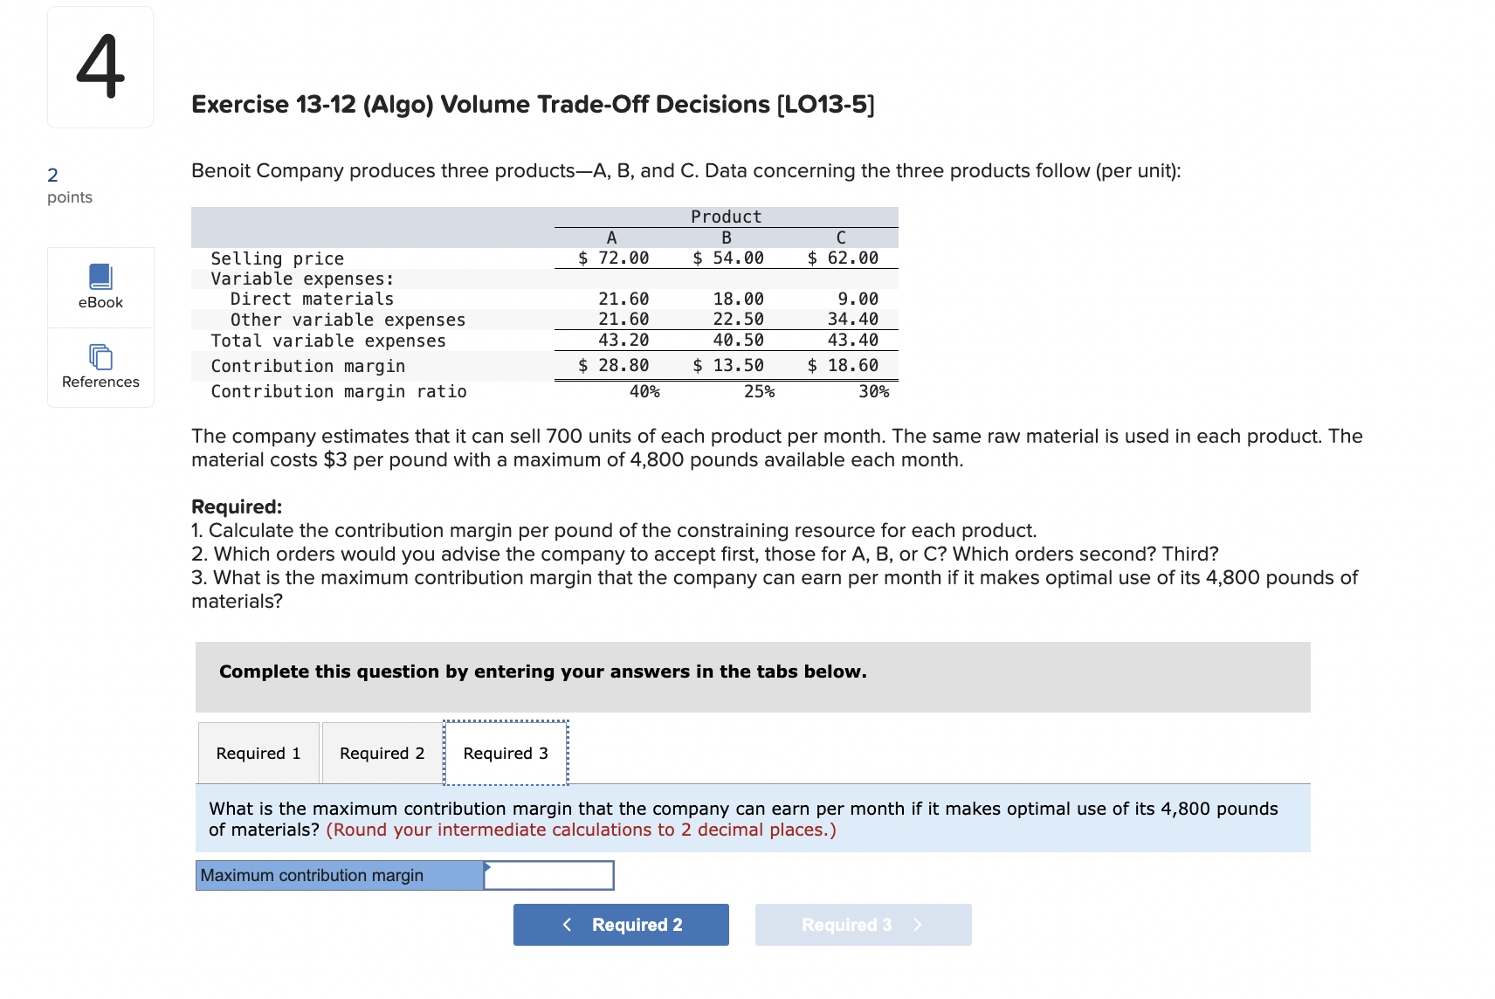Switch to the Required 1 tab
The image size is (1495, 999).
coord(258,752)
